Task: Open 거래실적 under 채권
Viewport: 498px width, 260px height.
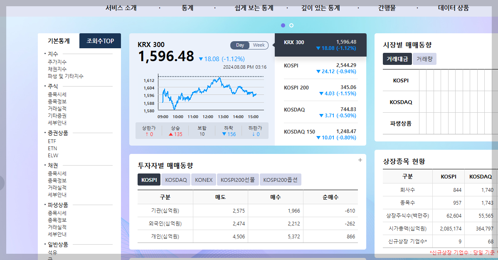Action: coord(57,188)
